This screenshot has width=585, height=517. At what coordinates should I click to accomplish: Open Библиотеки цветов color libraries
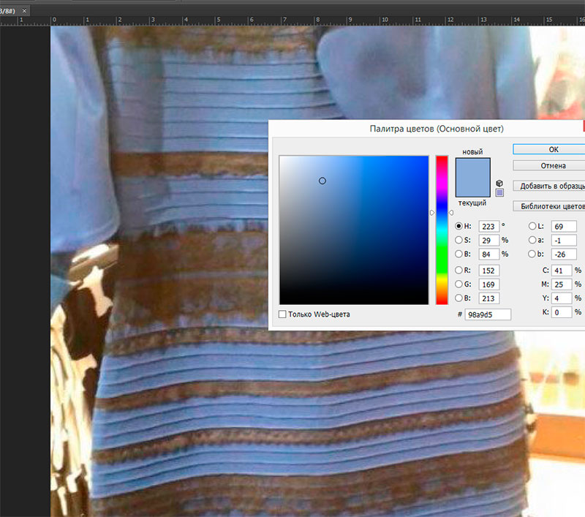[550, 206]
